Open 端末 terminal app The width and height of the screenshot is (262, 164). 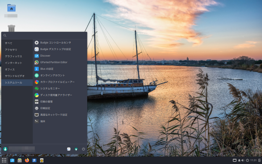[x=43, y=121]
